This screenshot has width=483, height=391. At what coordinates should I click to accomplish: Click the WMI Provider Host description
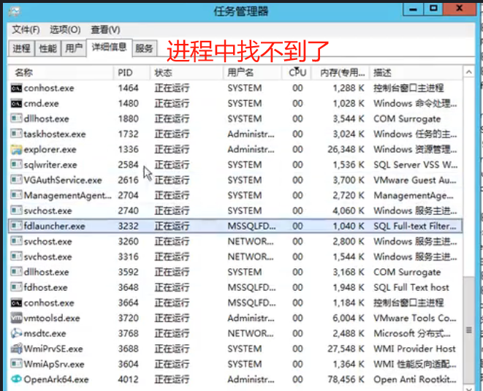point(414,349)
